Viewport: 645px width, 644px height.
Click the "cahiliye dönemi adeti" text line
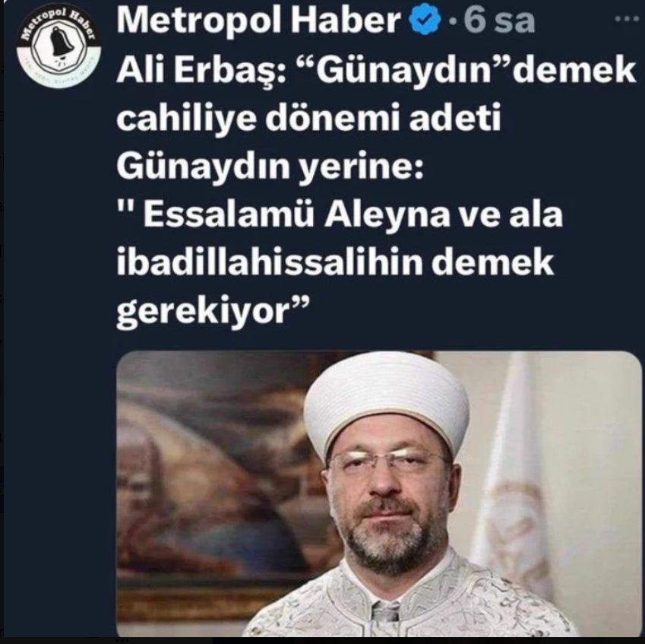tap(308, 118)
